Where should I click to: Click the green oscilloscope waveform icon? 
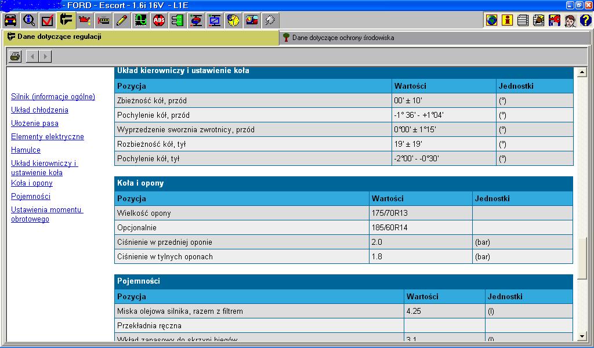click(140, 21)
